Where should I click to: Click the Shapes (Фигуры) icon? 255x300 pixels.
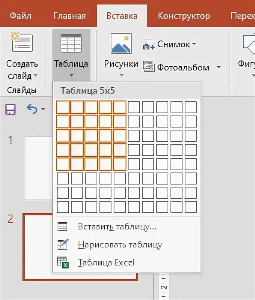point(248,43)
